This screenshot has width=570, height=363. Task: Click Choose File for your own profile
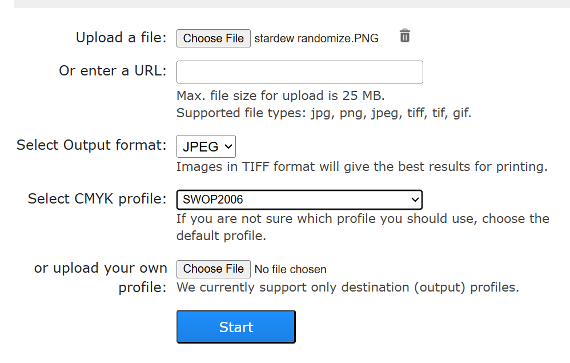[213, 269]
